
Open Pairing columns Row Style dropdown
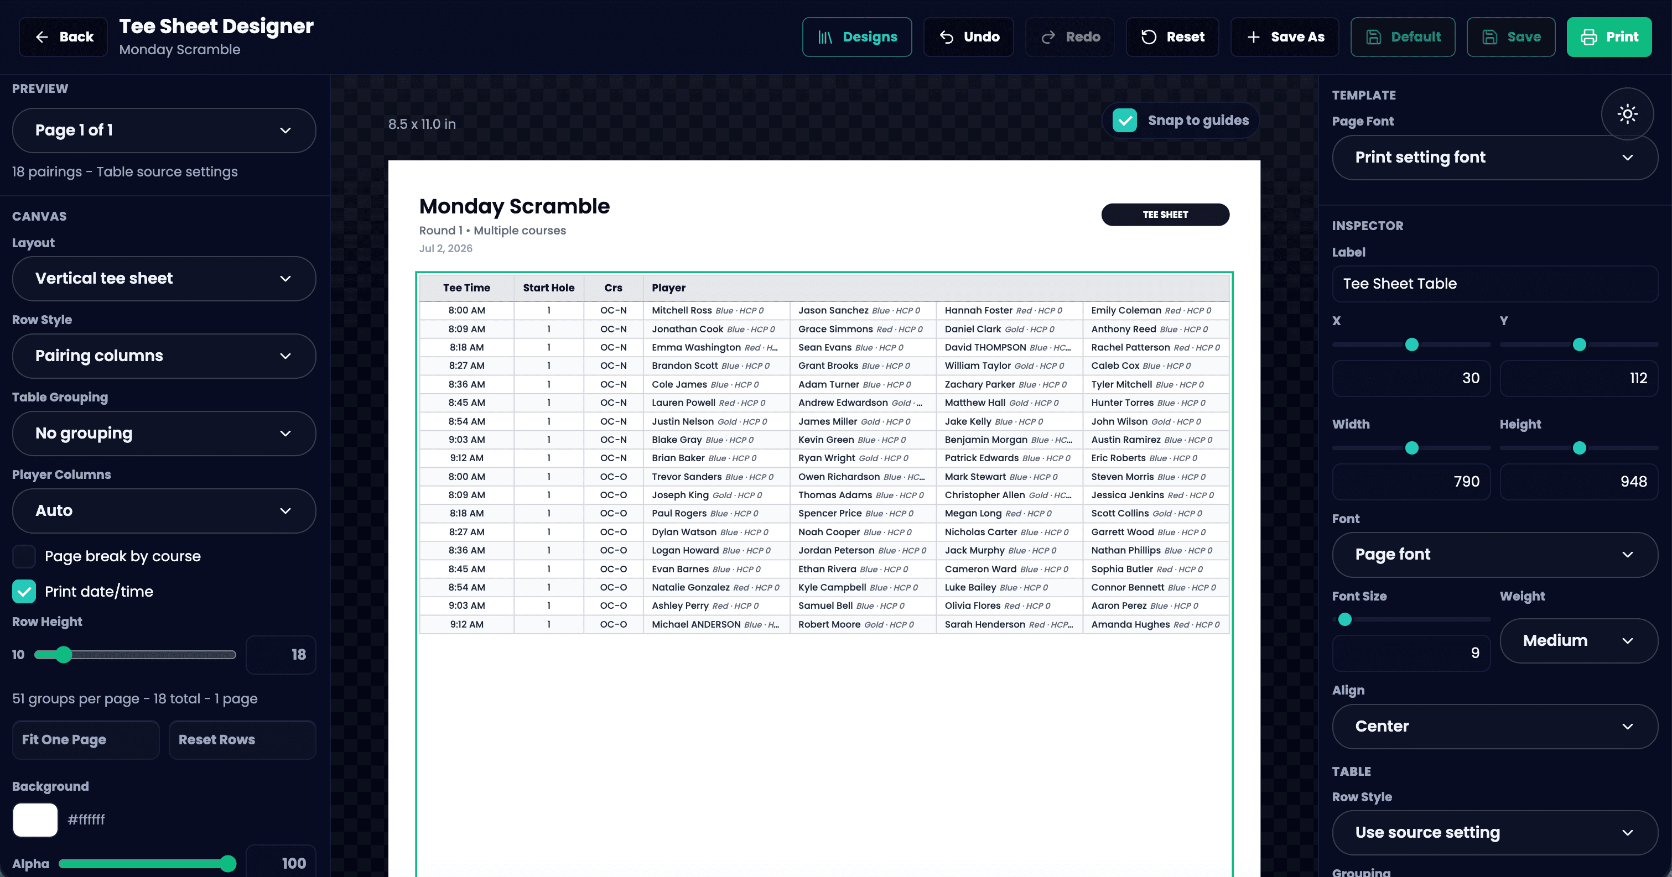(x=164, y=356)
